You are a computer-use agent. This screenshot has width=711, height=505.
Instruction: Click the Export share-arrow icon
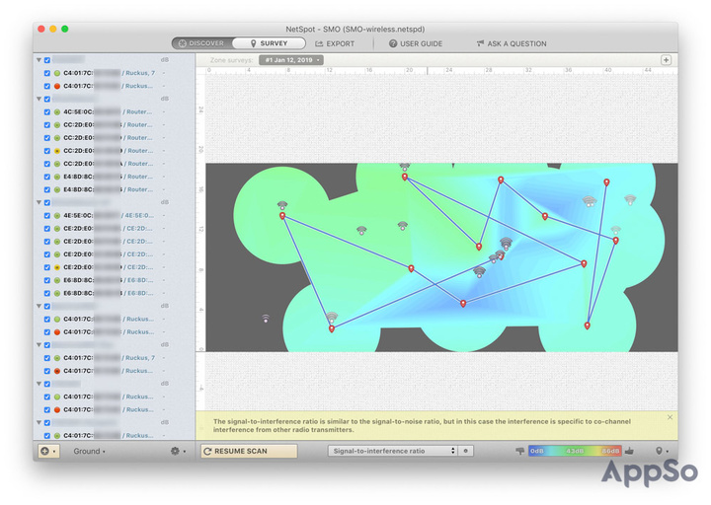click(319, 43)
